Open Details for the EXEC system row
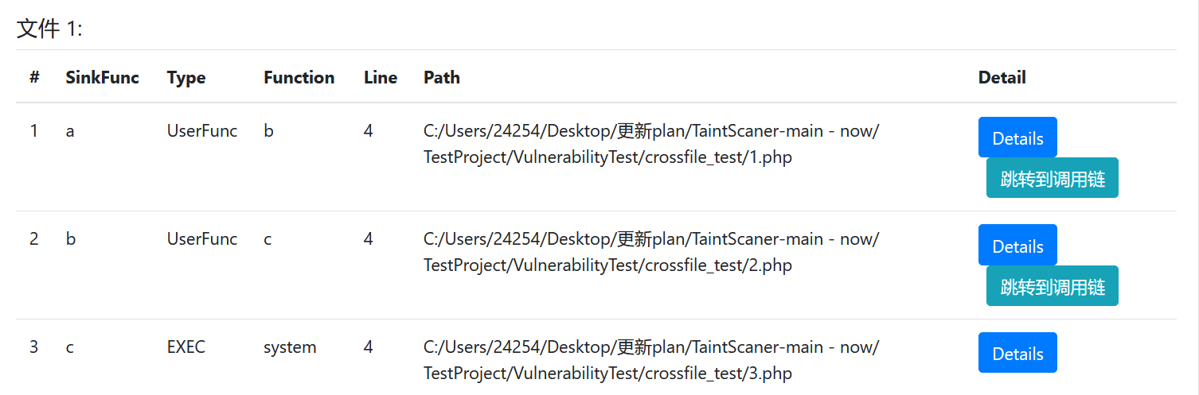 (x=1017, y=353)
